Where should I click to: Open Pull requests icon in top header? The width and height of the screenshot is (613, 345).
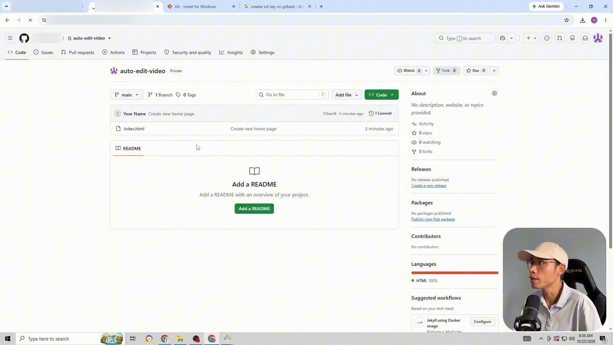(x=559, y=38)
